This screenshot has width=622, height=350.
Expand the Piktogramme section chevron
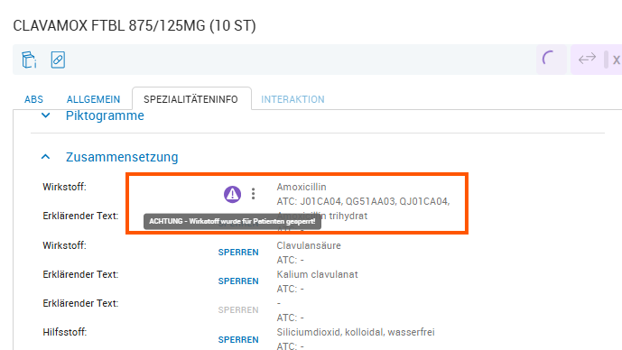coord(46,115)
